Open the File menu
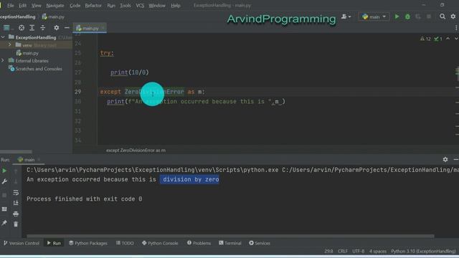Image resolution: width=459 pixels, height=258 pixels. coord(10,5)
